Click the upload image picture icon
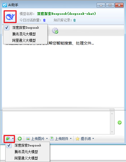This screenshot has width=126, height=162. (x=28, y=139)
